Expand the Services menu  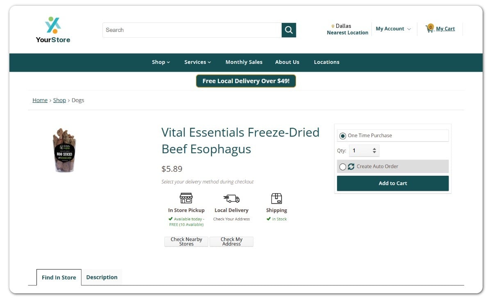197,62
